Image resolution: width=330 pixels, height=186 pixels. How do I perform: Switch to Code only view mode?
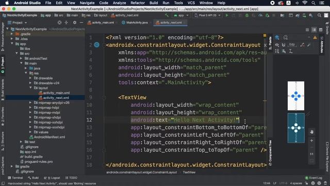point(307,30)
